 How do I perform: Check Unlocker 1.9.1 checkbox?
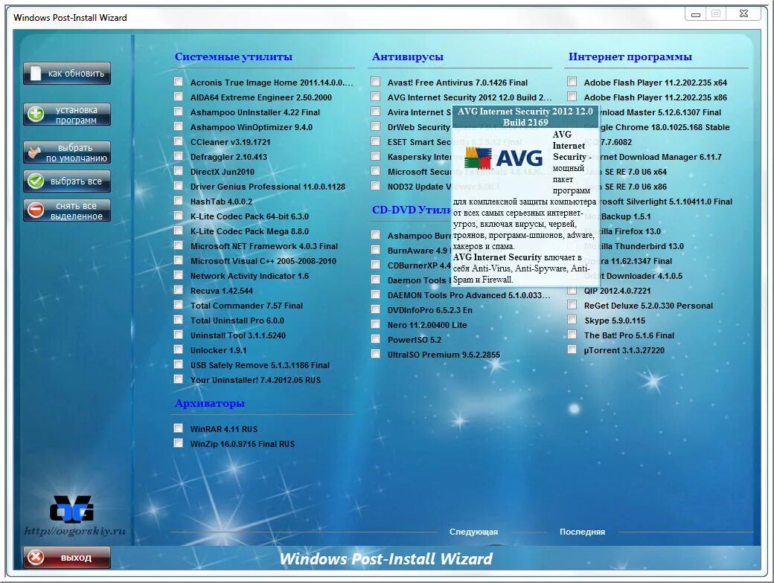(178, 350)
